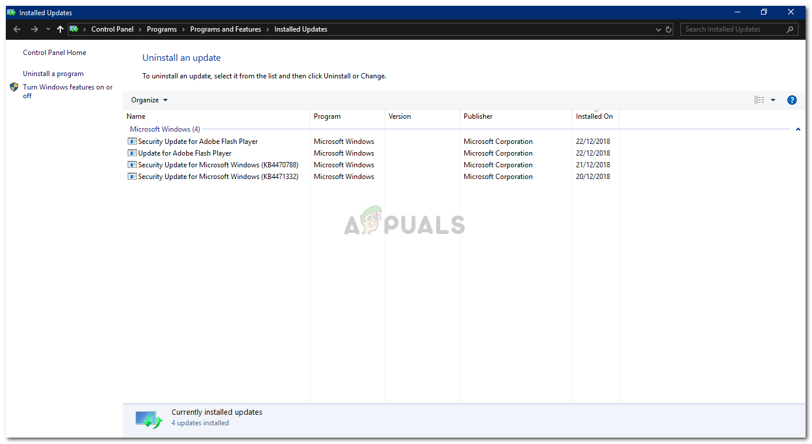The height and width of the screenshot is (444, 812).
Task: Click the Installed Updates title bar icon
Action: [12, 12]
